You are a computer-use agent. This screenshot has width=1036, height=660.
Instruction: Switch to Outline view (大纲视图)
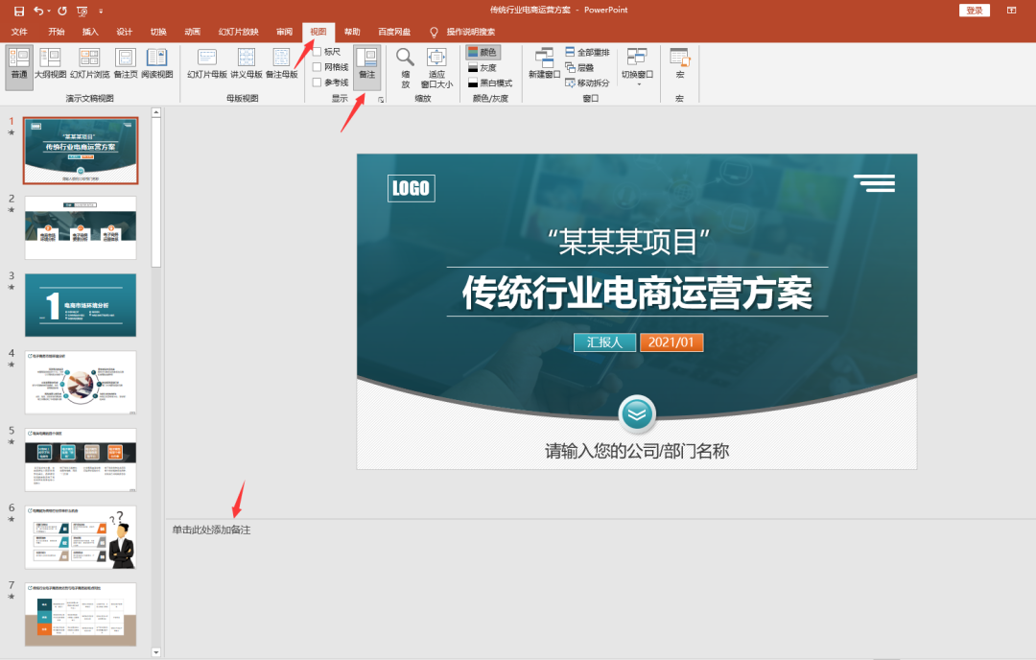pyautogui.click(x=50, y=63)
